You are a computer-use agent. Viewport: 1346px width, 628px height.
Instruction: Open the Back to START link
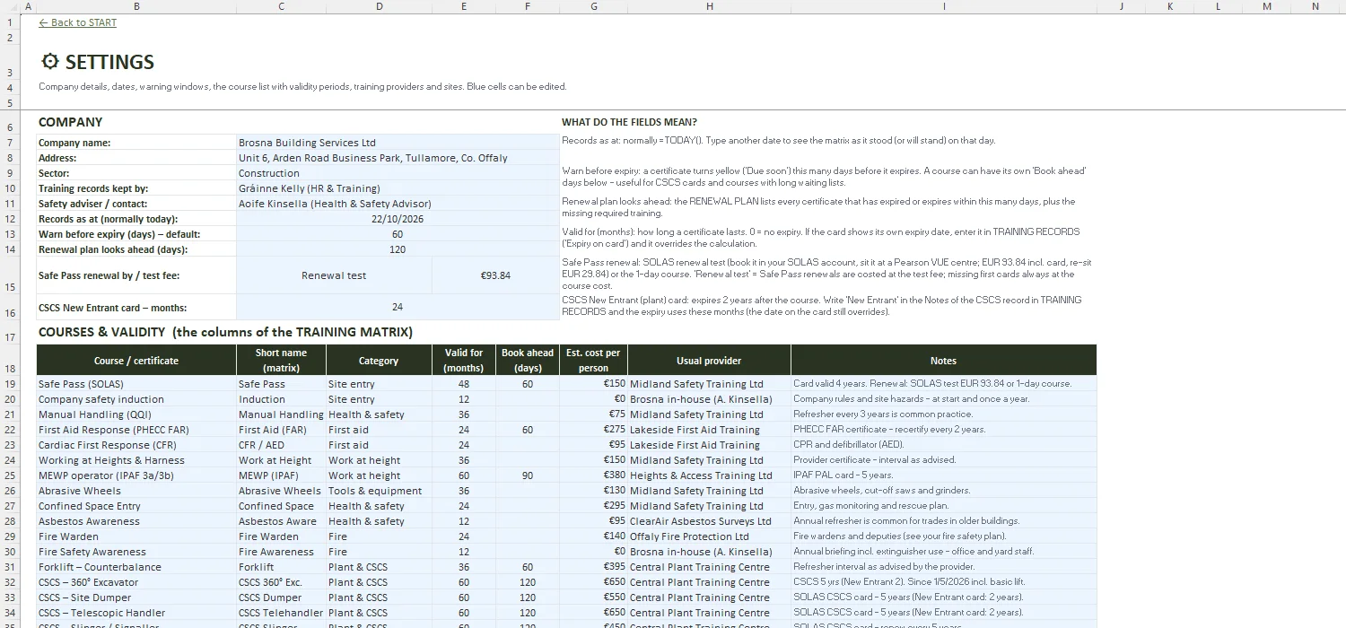78,22
